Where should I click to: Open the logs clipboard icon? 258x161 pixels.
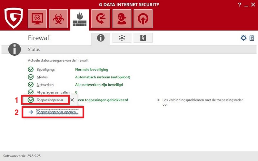(252, 38)
